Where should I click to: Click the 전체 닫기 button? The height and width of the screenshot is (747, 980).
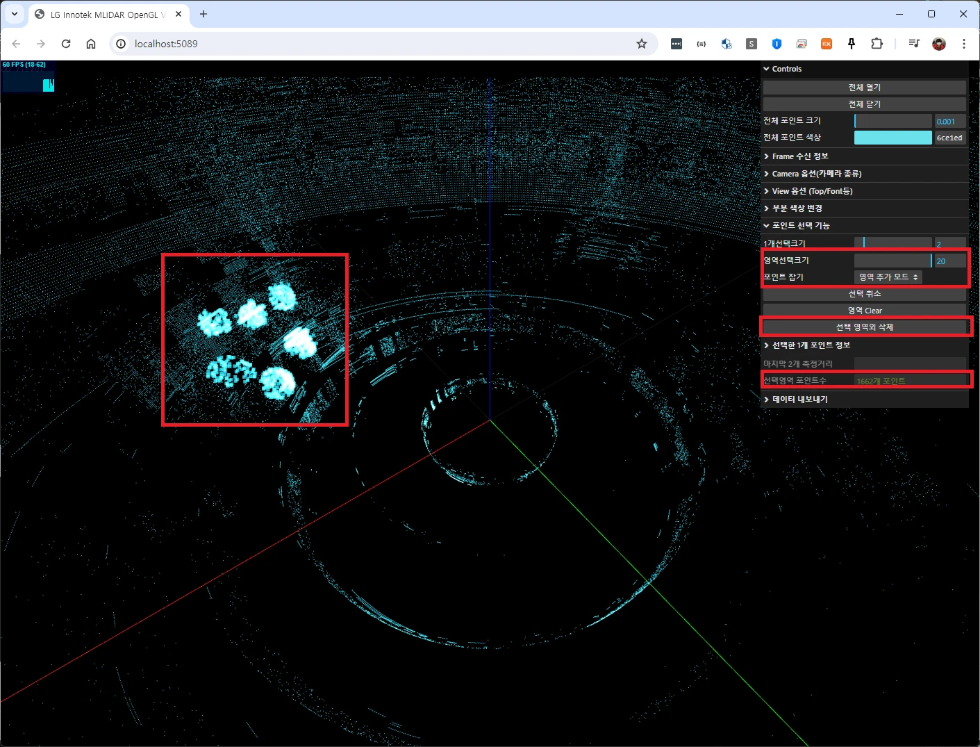(865, 104)
